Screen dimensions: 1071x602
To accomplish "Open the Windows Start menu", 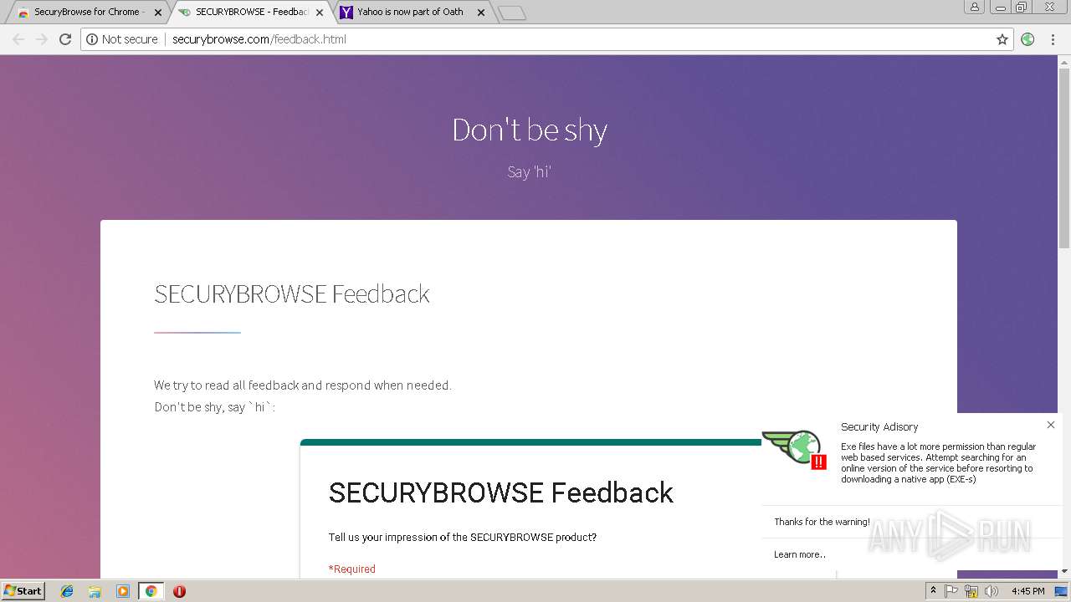I will point(23,590).
